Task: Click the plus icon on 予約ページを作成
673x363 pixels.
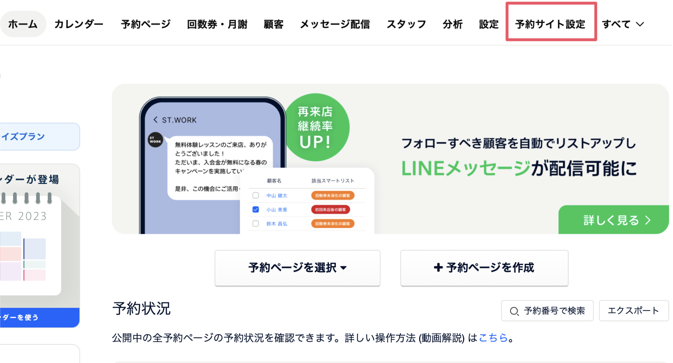Action: click(x=438, y=267)
